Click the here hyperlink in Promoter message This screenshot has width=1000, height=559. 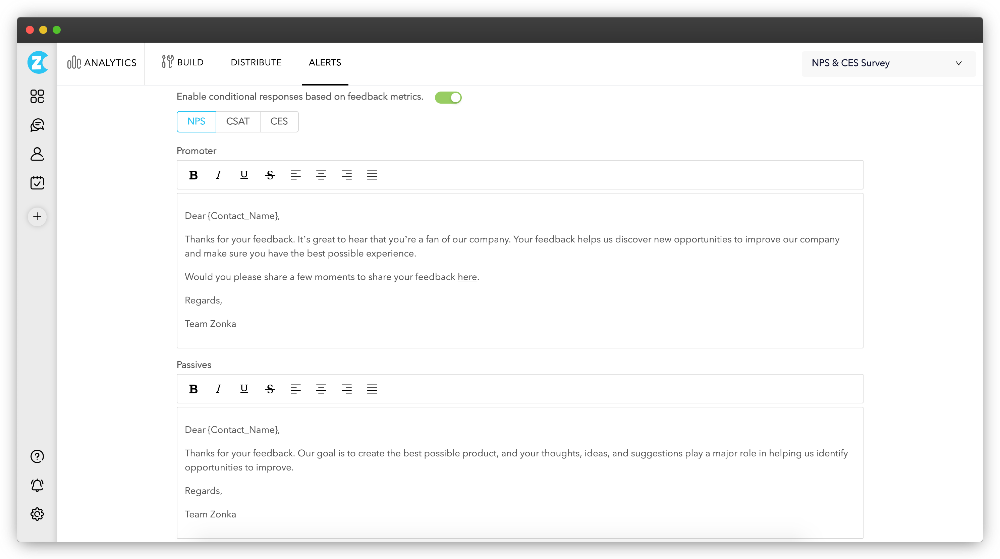tap(467, 277)
